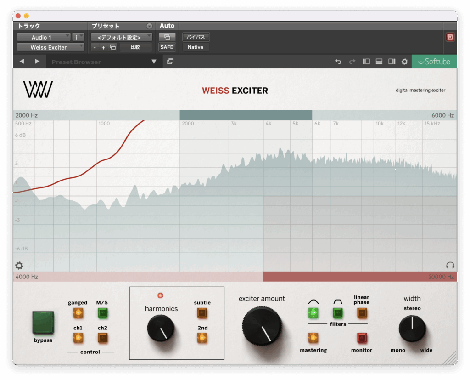Click the 4000 Hz band value

[27, 277]
